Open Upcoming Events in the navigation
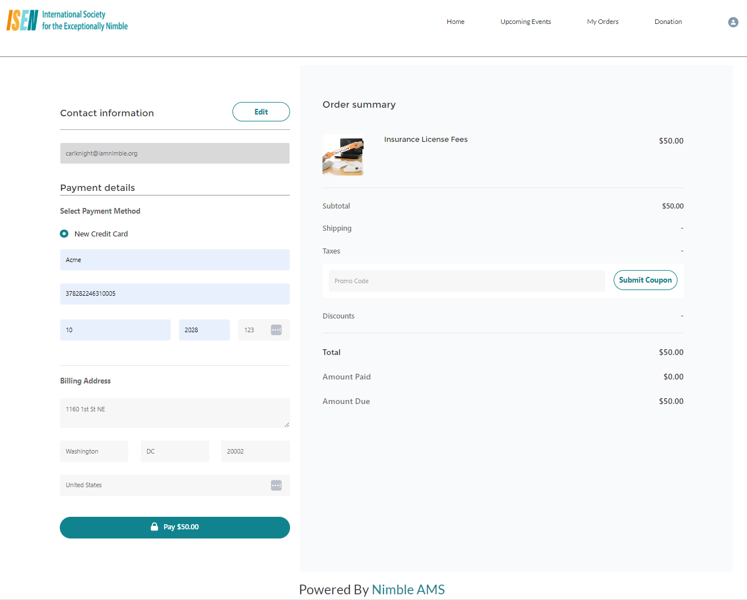 click(525, 22)
